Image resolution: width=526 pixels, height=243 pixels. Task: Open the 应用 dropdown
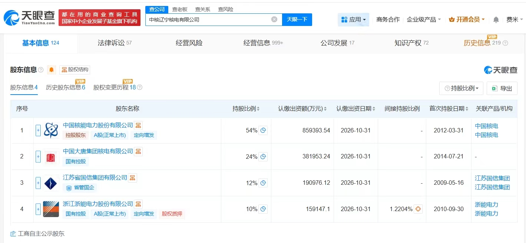click(353, 20)
